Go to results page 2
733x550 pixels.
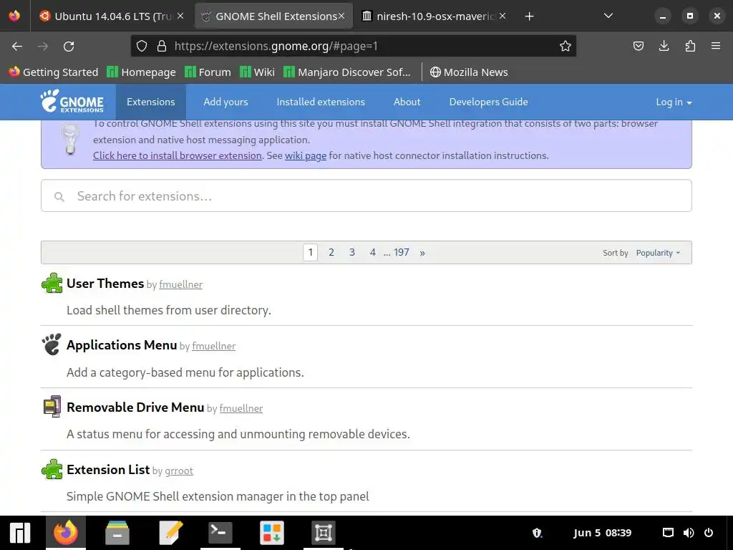pyautogui.click(x=331, y=253)
